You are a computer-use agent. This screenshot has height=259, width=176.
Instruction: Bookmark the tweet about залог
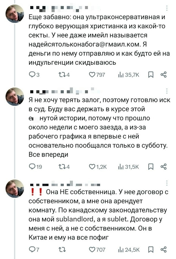[151, 166]
